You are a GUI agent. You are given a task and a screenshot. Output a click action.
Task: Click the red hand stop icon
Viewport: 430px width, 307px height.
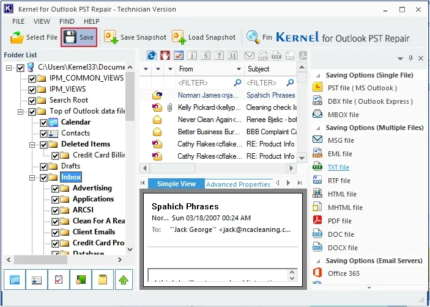click(x=165, y=56)
